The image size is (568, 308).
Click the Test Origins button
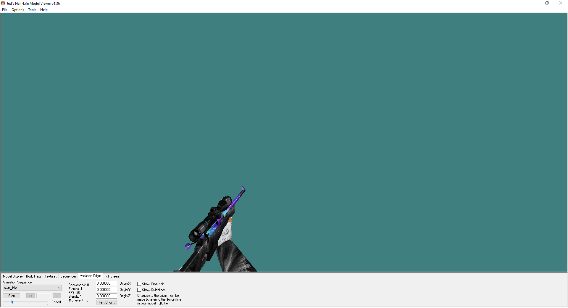tap(106, 302)
